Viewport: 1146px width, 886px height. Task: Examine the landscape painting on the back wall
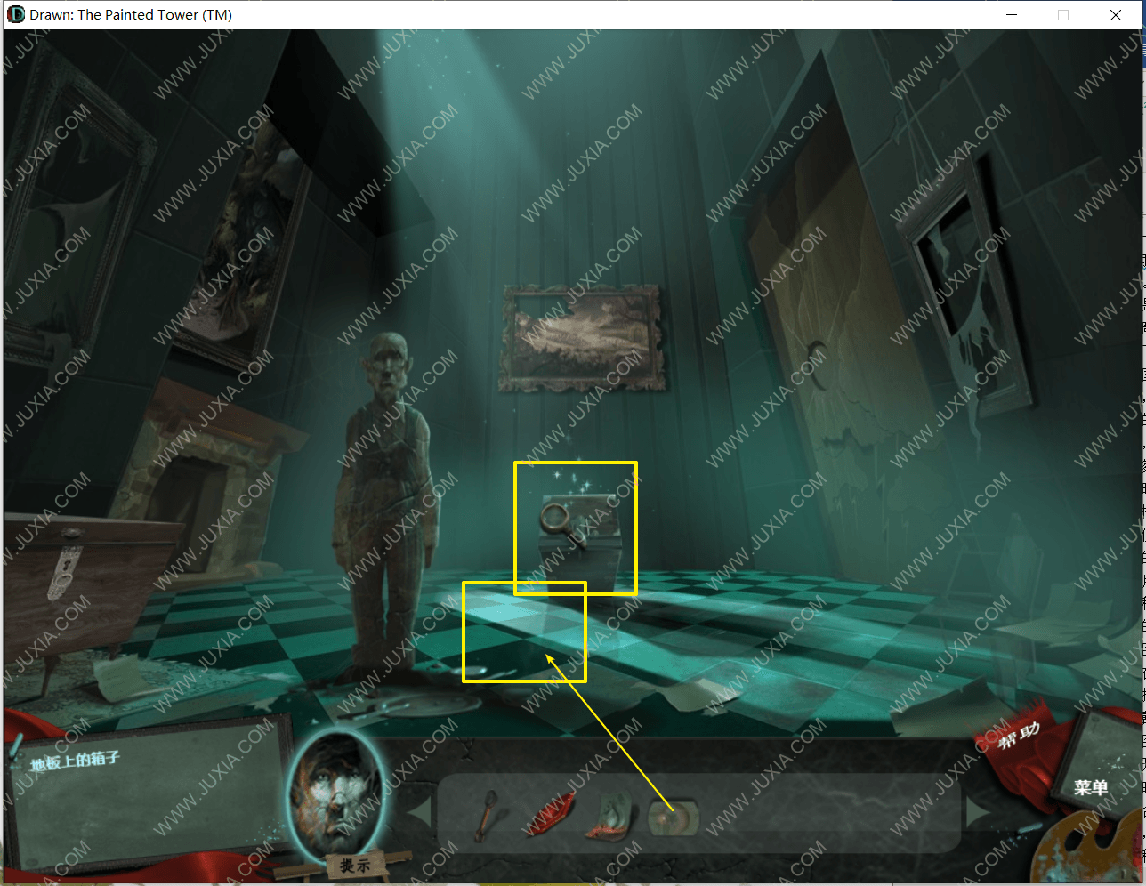coord(584,338)
